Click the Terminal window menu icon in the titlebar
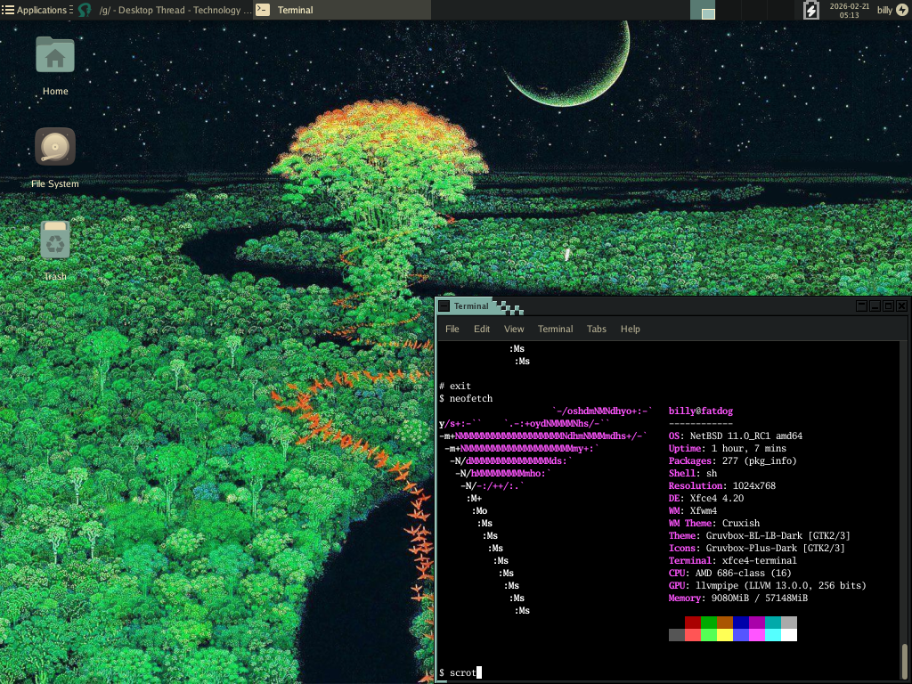 pos(444,305)
